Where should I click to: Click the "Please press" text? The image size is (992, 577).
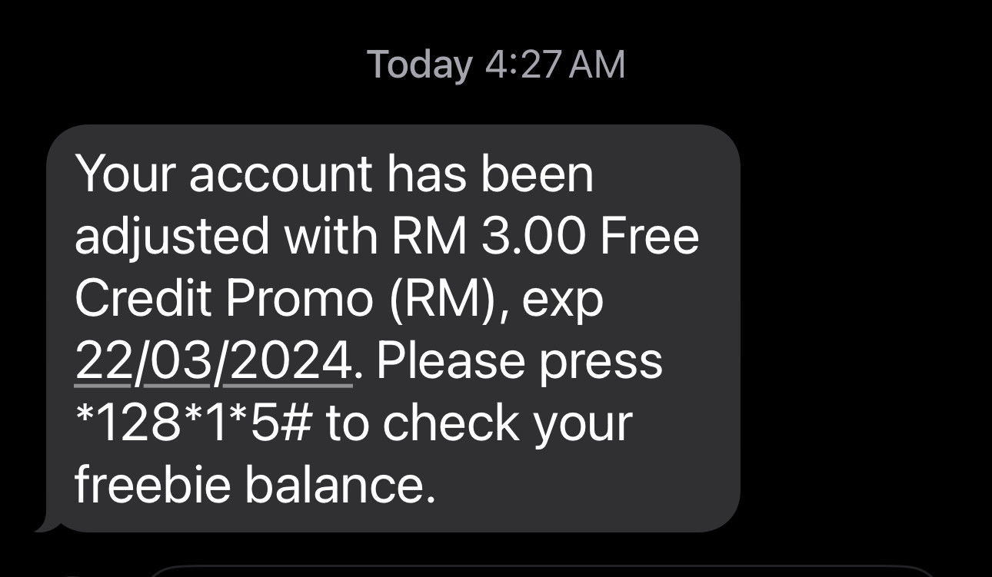tap(519, 362)
